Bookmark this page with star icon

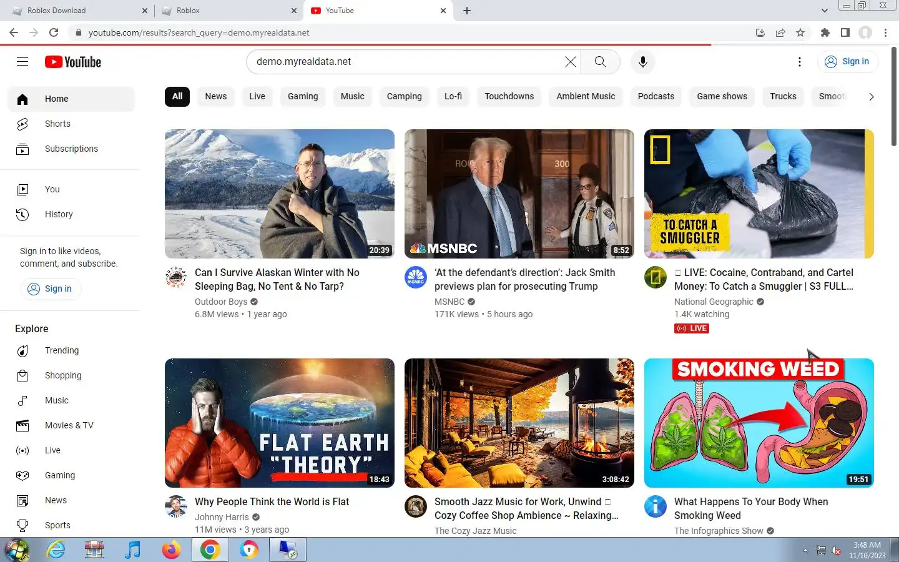[800, 32]
